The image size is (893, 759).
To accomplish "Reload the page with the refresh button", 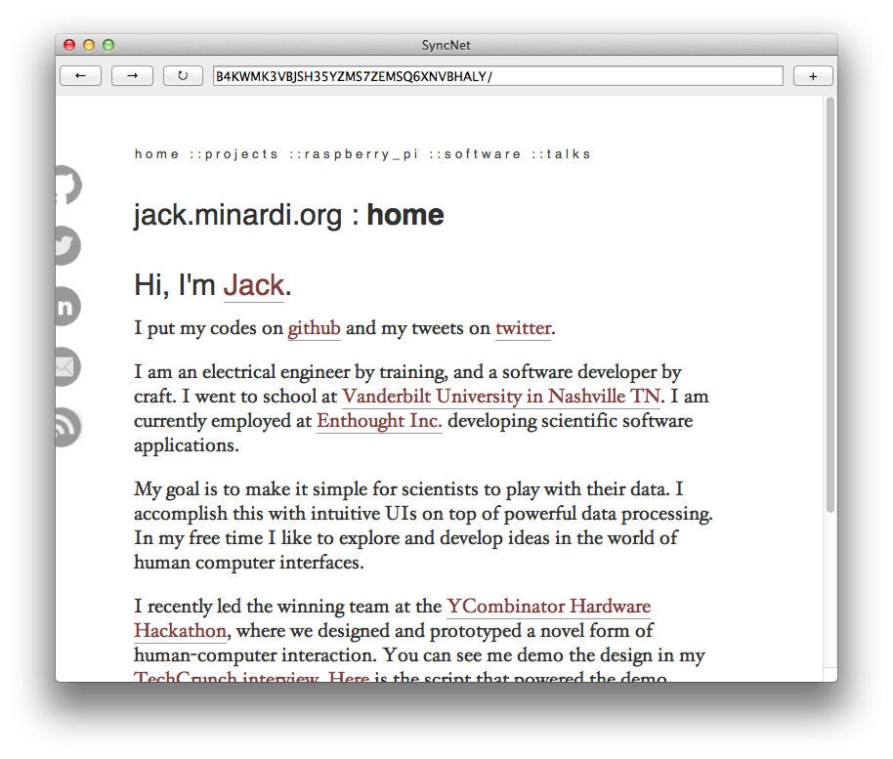I will click(x=183, y=76).
